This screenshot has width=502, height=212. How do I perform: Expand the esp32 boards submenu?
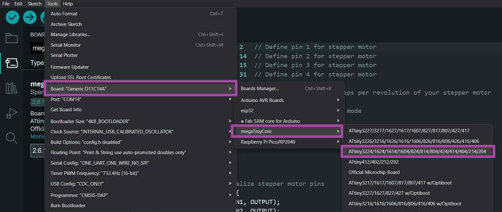(x=247, y=111)
